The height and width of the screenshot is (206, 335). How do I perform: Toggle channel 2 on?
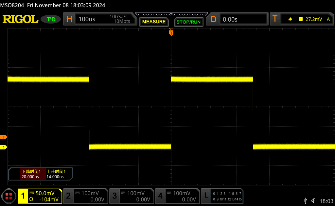(x=85, y=196)
